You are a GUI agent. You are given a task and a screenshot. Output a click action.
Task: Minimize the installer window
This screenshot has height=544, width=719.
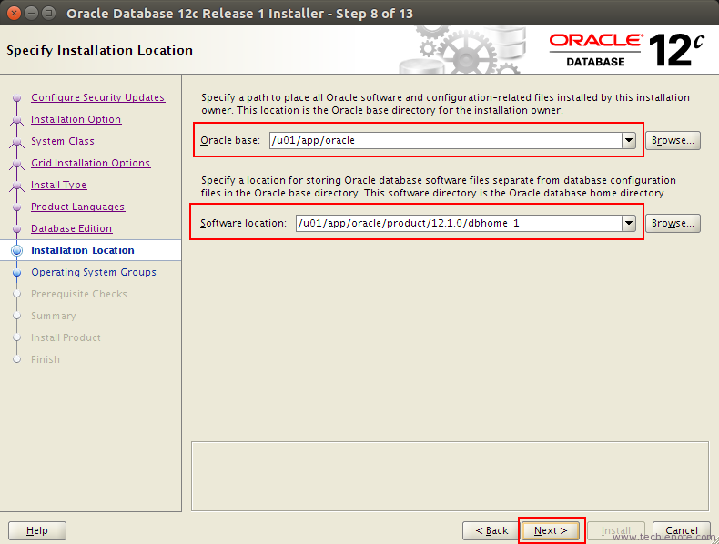click(x=31, y=13)
